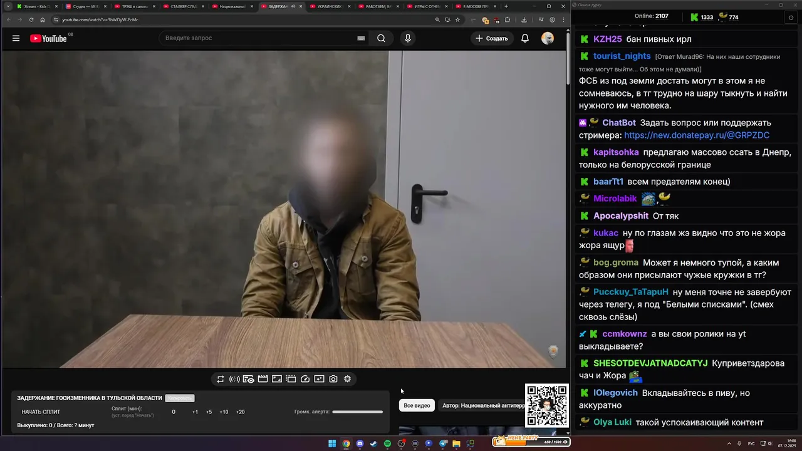
Task: Add +1 minute to split
Action: [195, 412]
